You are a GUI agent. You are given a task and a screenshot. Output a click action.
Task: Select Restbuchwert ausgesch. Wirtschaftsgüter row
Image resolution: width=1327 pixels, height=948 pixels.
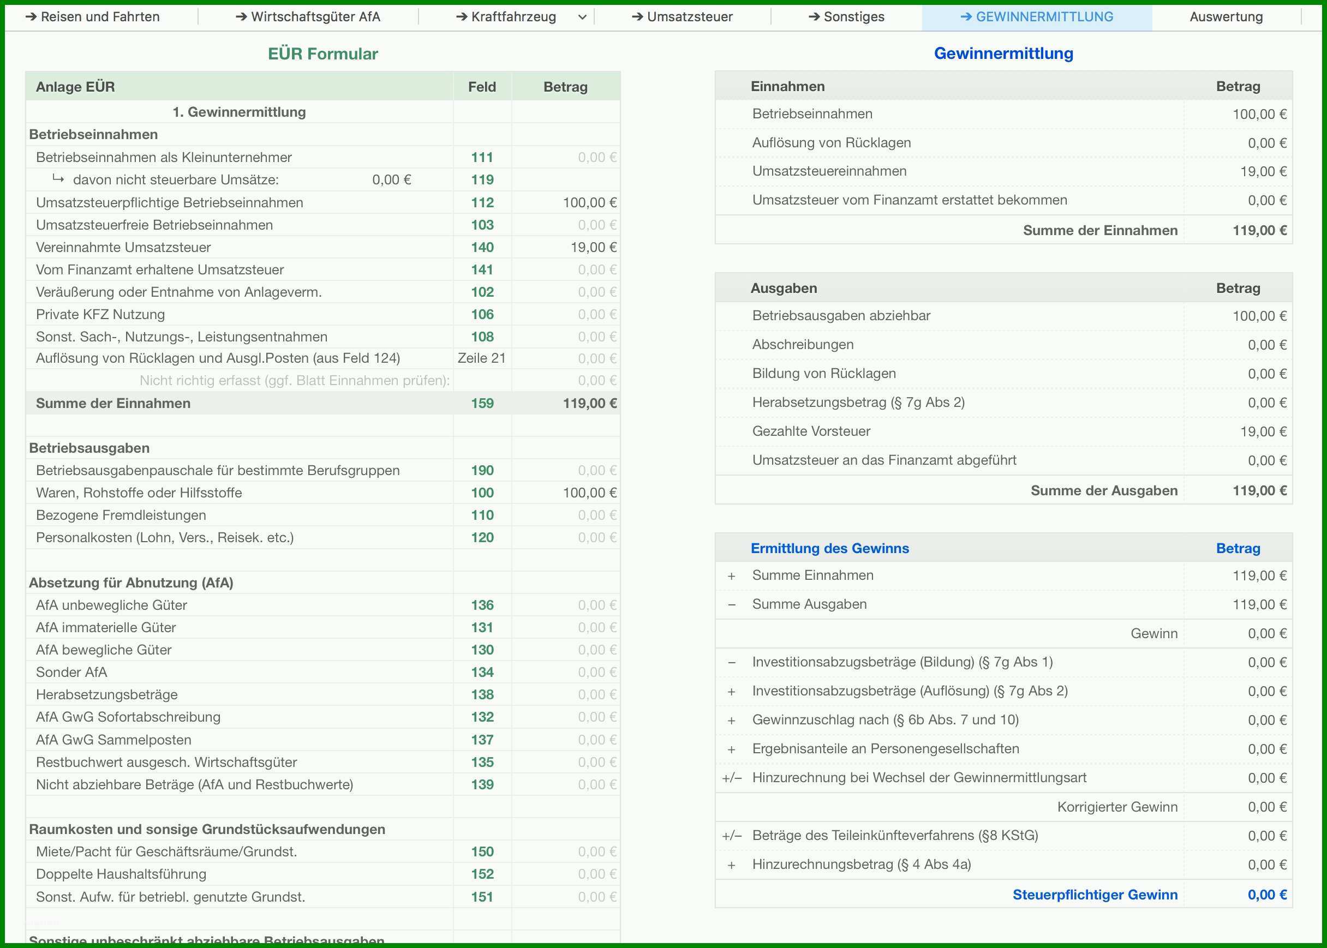point(323,762)
